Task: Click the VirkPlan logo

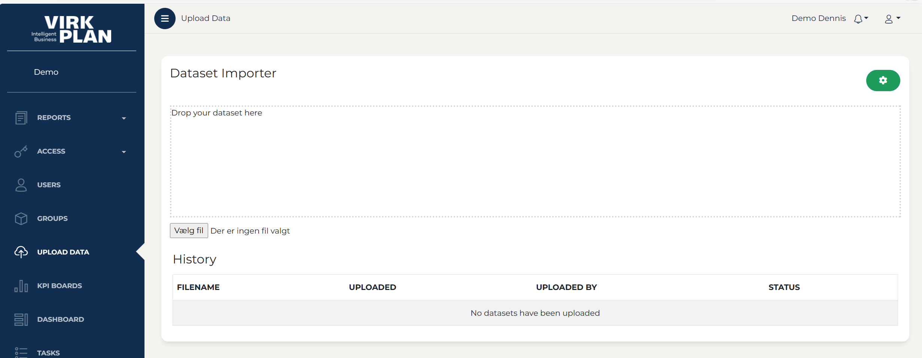Action: 71,29
